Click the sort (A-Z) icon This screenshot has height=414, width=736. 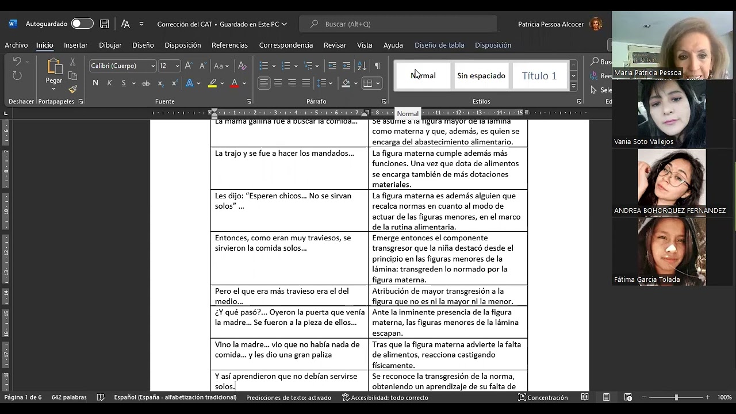(362, 66)
